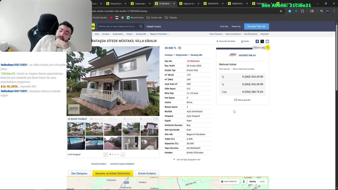Open price history clock icon
This screenshot has height=190, width=338.
click(x=180, y=48)
